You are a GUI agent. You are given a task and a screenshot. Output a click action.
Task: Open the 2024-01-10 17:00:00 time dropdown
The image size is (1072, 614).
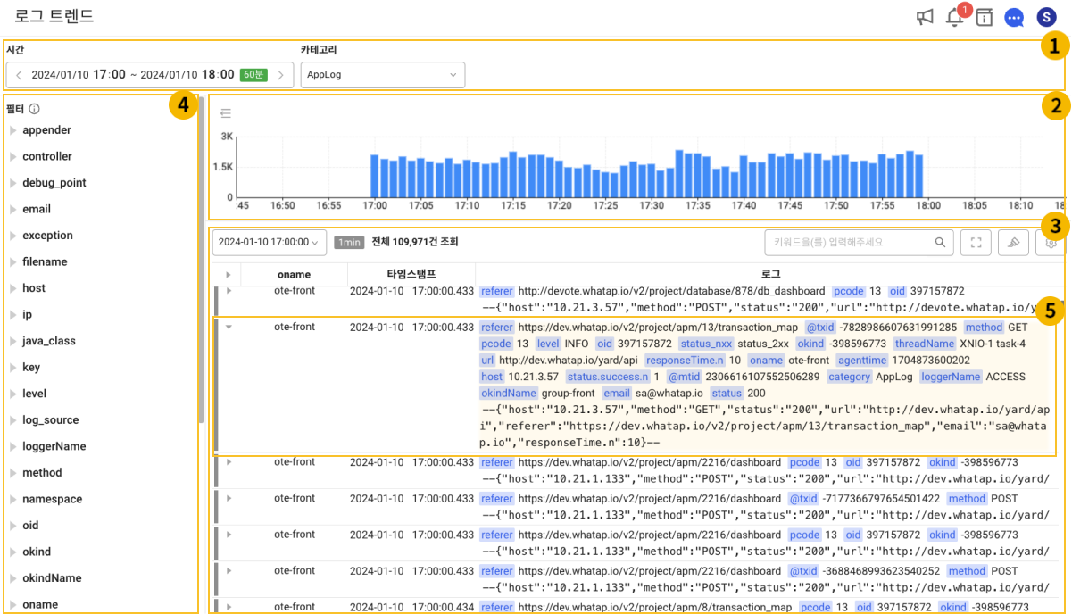(270, 242)
